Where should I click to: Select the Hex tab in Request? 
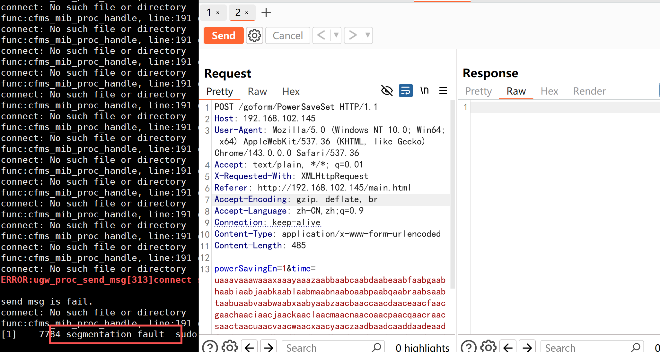(x=291, y=92)
